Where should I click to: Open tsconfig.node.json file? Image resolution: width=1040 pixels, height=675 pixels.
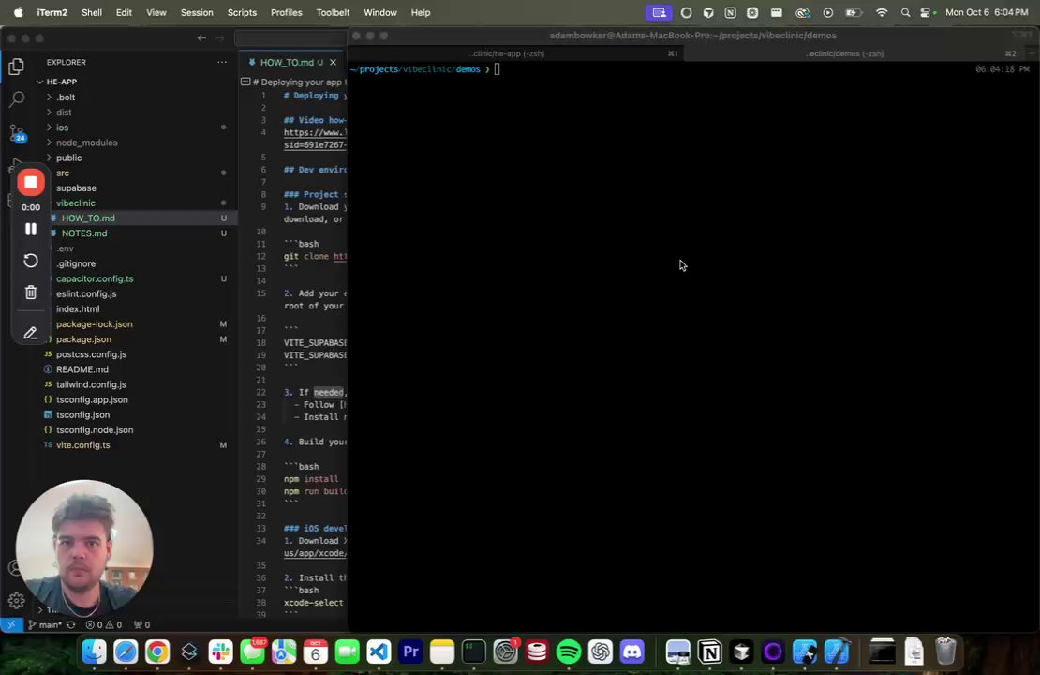(x=95, y=430)
